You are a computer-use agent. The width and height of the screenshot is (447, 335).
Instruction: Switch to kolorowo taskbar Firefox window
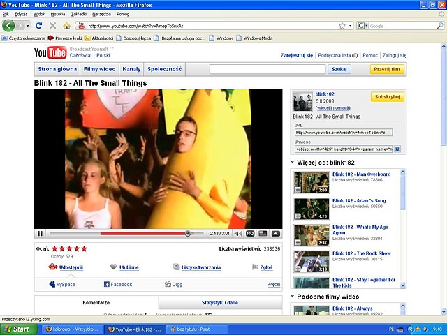click(72, 329)
